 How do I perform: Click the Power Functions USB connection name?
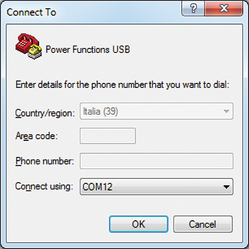pyautogui.click(x=88, y=50)
